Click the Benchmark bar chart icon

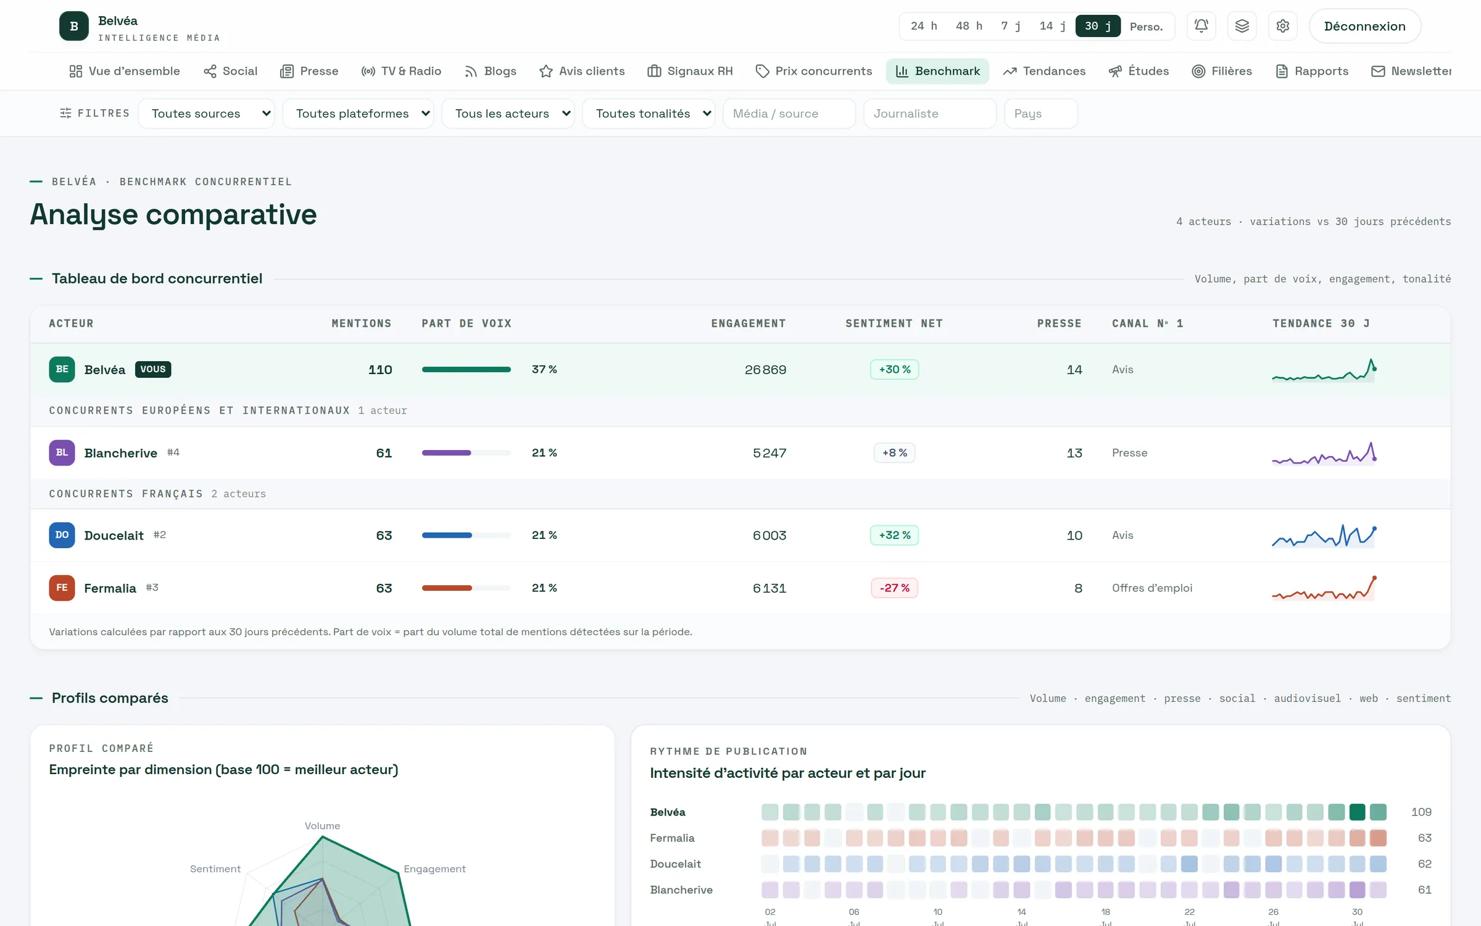902,71
